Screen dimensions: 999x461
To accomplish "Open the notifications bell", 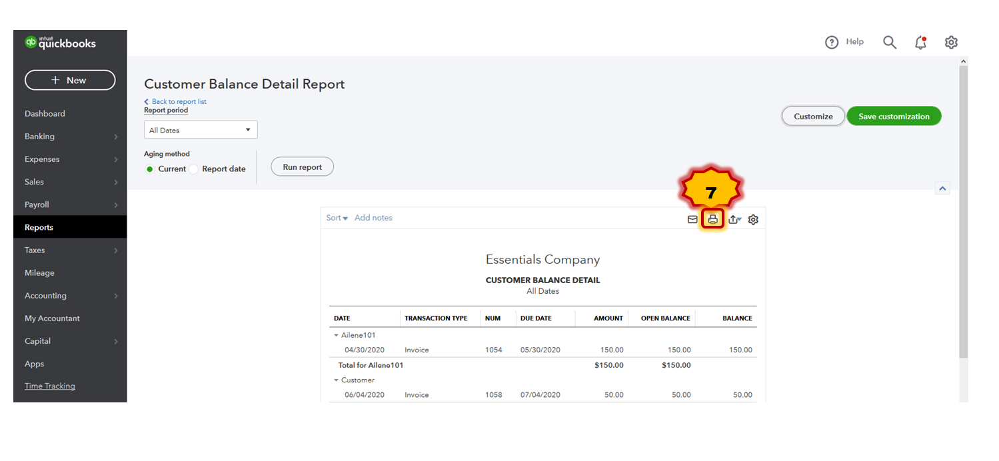I will tap(920, 43).
